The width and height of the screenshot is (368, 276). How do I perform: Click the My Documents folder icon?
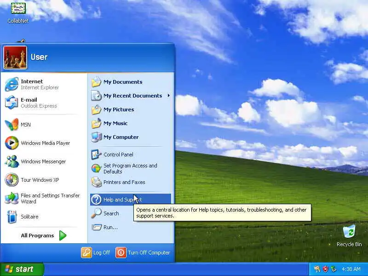click(x=96, y=82)
